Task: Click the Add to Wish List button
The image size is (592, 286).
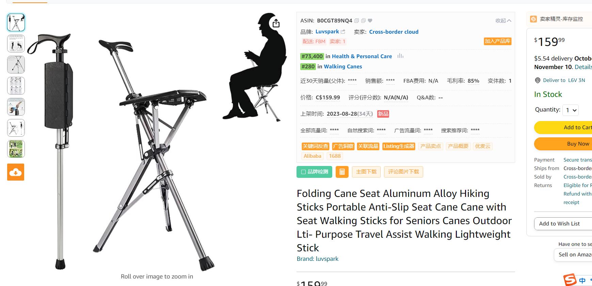Action: click(x=559, y=224)
